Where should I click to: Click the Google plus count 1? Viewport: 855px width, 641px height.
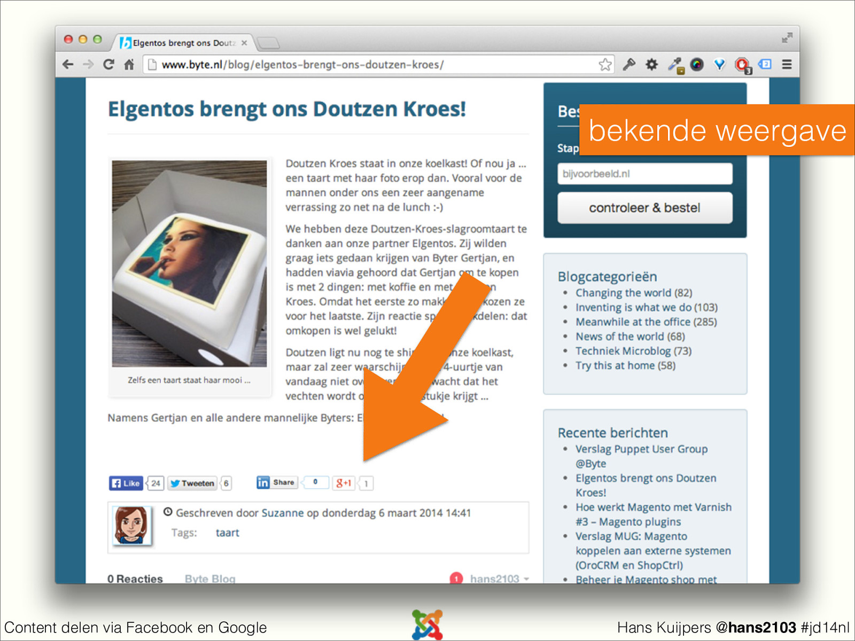[366, 483]
